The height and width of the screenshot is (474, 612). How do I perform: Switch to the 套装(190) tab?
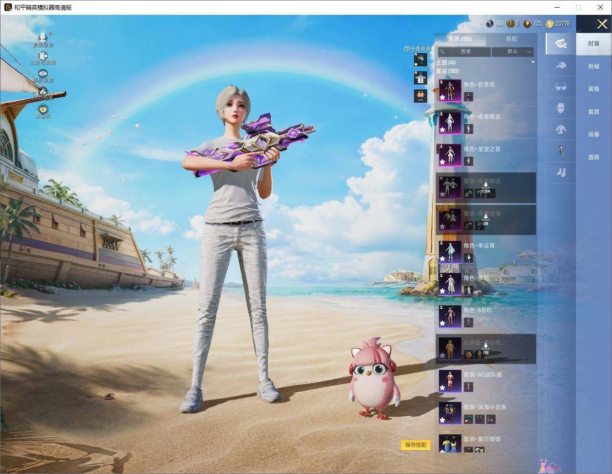click(x=460, y=39)
